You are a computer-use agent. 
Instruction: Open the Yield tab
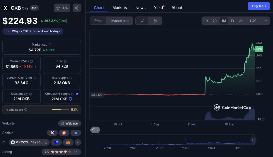tap(158, 8)
